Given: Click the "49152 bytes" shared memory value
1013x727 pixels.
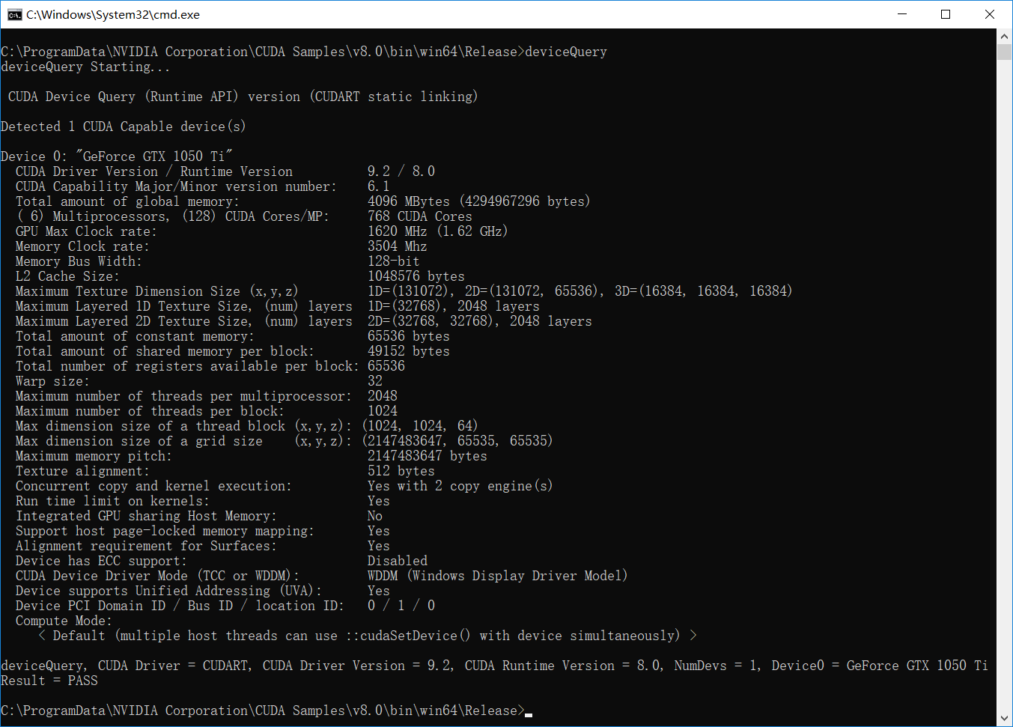Looking at the screenshot, I should (409, 351).
